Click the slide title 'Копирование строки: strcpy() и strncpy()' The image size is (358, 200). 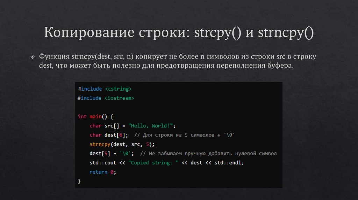point(179,32)
